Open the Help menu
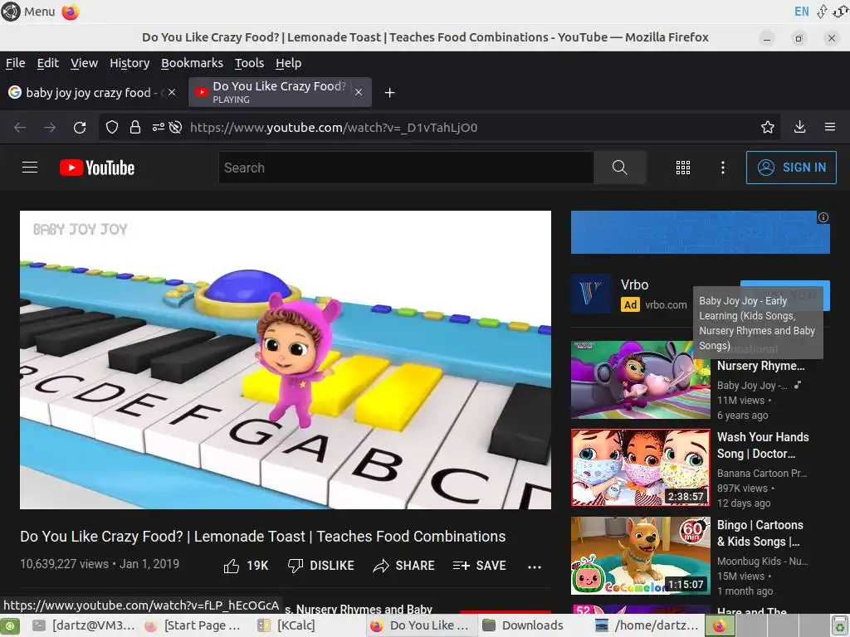Viewport: 850px width, 637px height. click(288, 63)
